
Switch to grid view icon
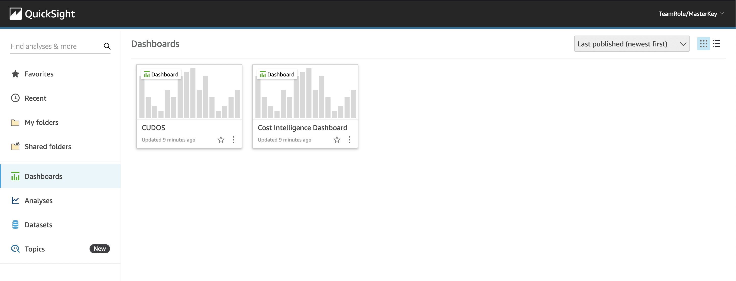coord(703,44)
